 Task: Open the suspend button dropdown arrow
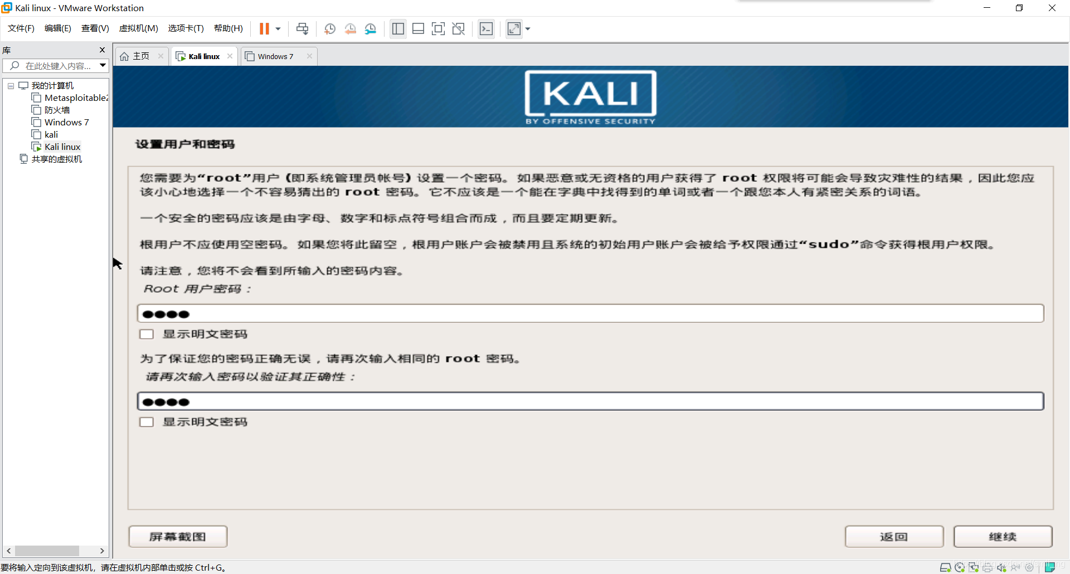click(x=277, y=29)
